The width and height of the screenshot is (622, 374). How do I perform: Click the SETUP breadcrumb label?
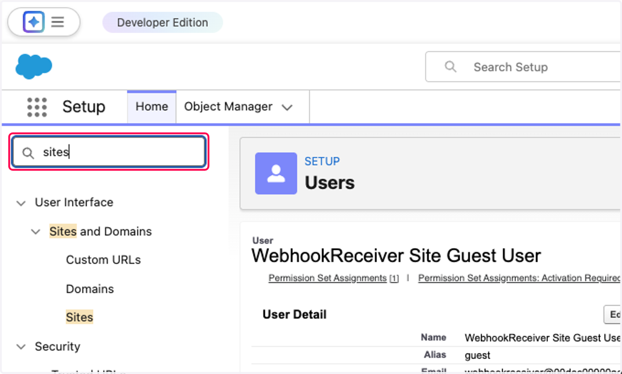[x=322, y=161]
